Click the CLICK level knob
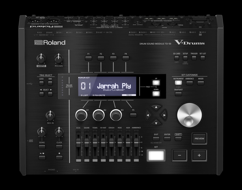242x190 pixels. point(59,132)
